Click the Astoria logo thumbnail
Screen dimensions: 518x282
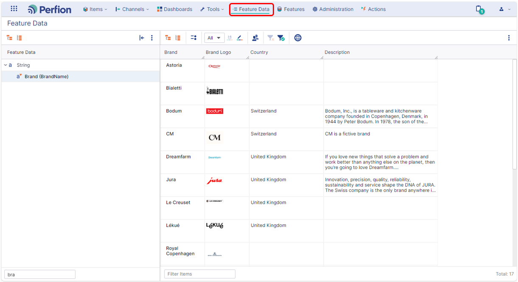[x=214, y=66]
